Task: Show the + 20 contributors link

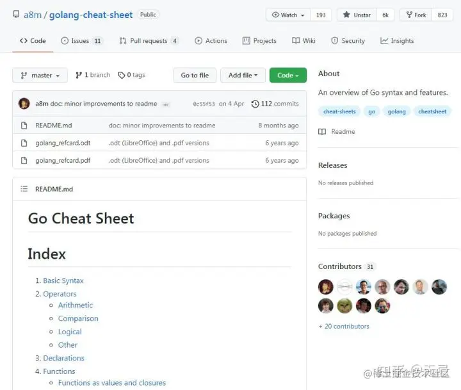Action: click(344, 326)
